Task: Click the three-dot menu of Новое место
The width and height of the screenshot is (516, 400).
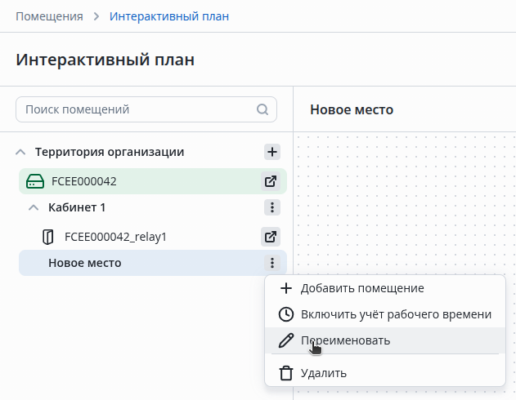Action: click(x=272, y=263)
